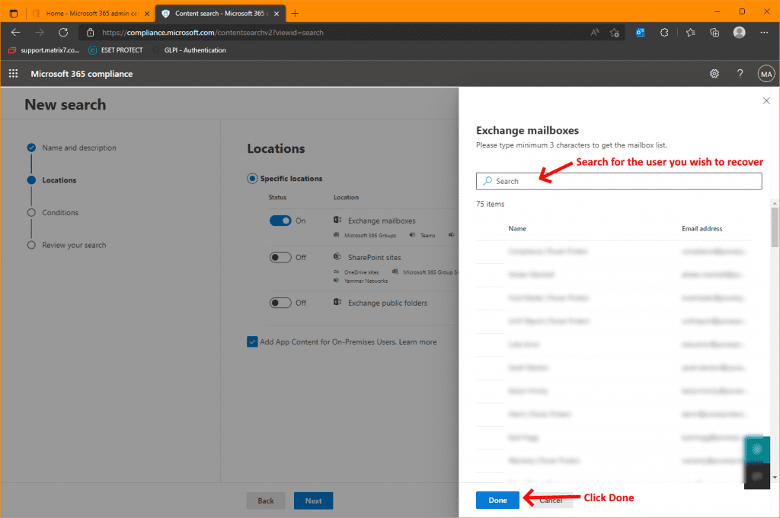Open the MA account avatar menu

pos(766,74)
